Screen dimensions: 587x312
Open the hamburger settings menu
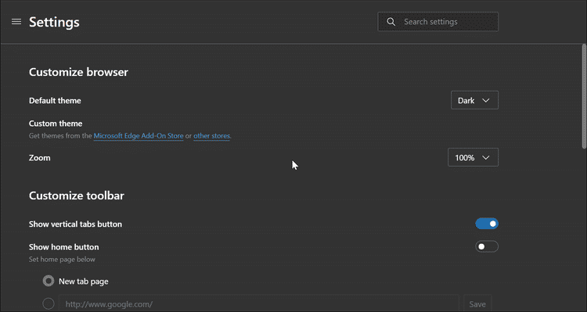point(16,22)
